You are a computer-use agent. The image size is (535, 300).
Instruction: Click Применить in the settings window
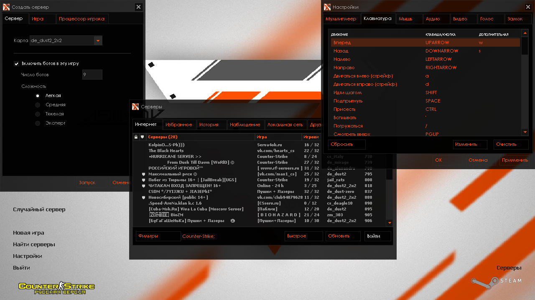tap(515, 160)
